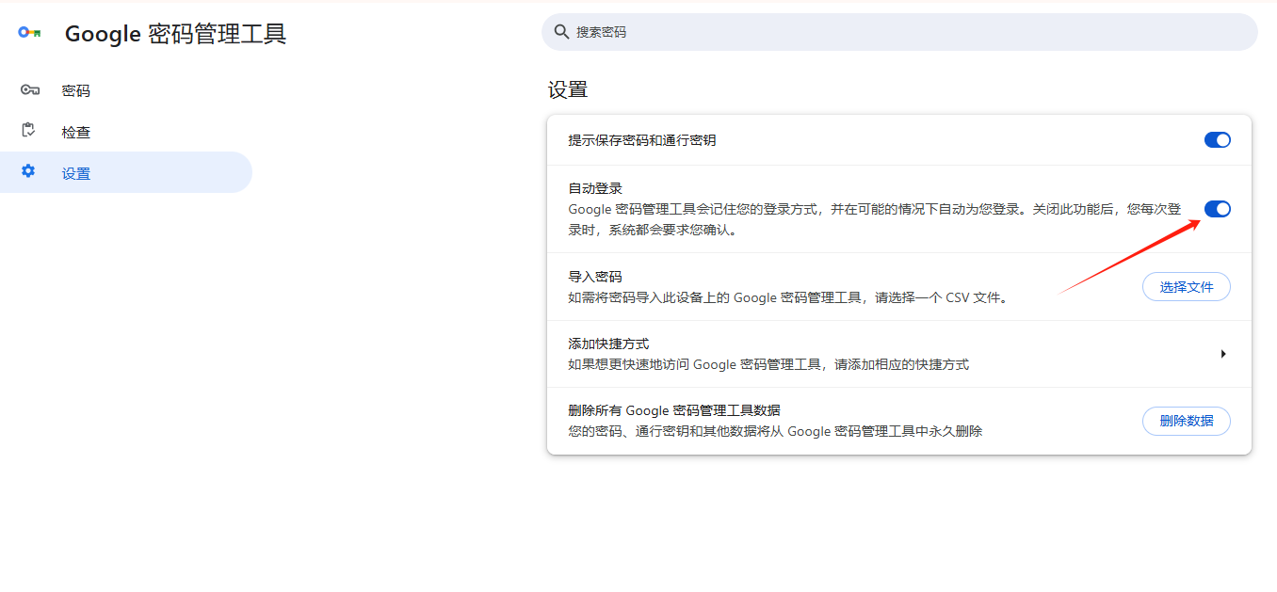The width and height of the screenshot is (1277, 592).
Task: Expand 添加快捷方式 arrow
Action: [1222, 354]
